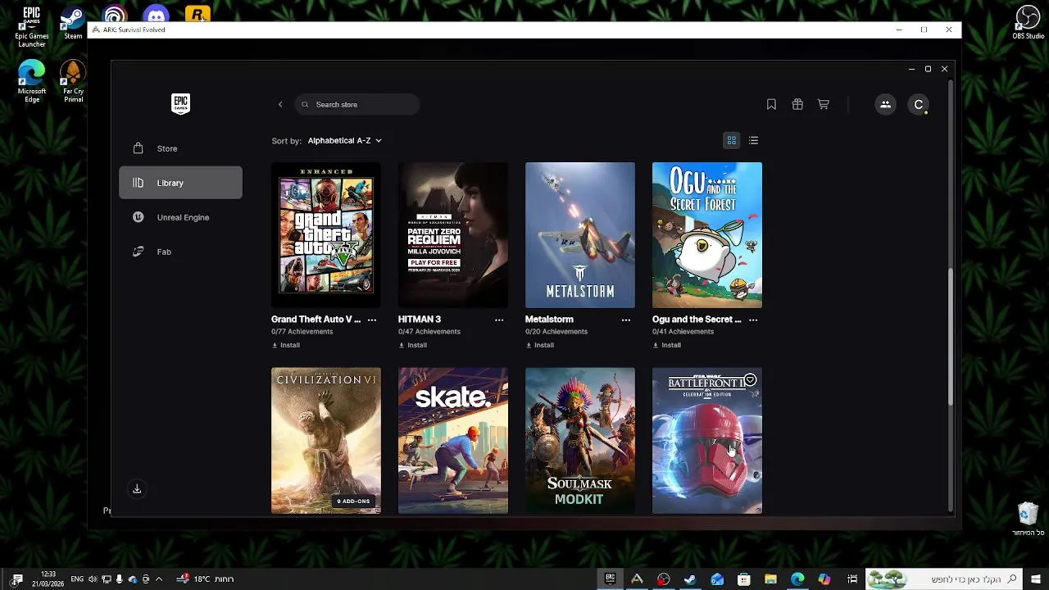Open HITMAN 3 cover art
Screen dimensions: 1049x590
pyautogui.click(x=453, y=235)
